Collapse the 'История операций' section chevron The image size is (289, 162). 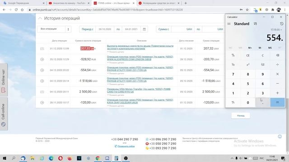point(40,18)
